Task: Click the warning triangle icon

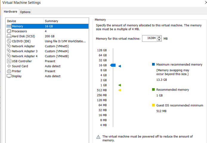Action: 98,137
